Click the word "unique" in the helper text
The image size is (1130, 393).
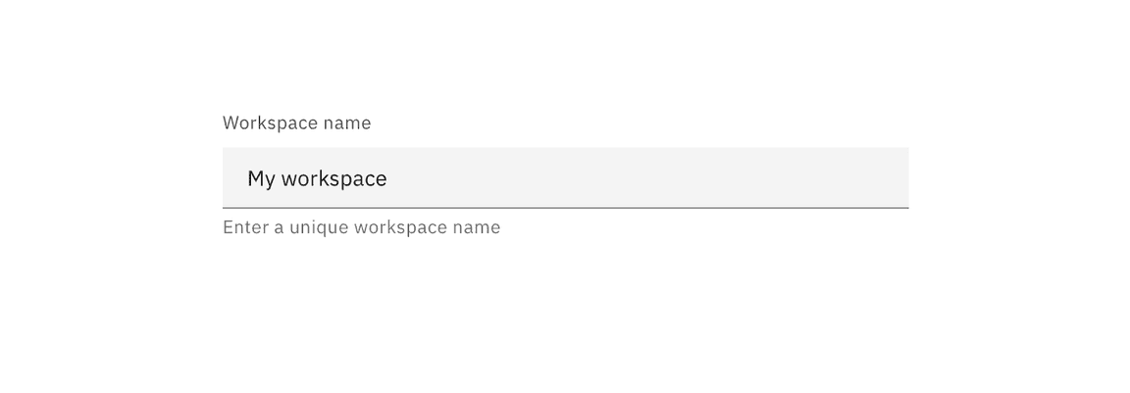(319, 227)
